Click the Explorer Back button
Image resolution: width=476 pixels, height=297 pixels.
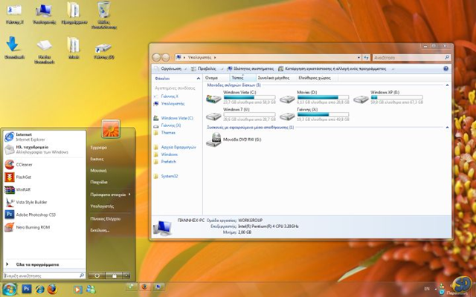click(x=156, y=57)
